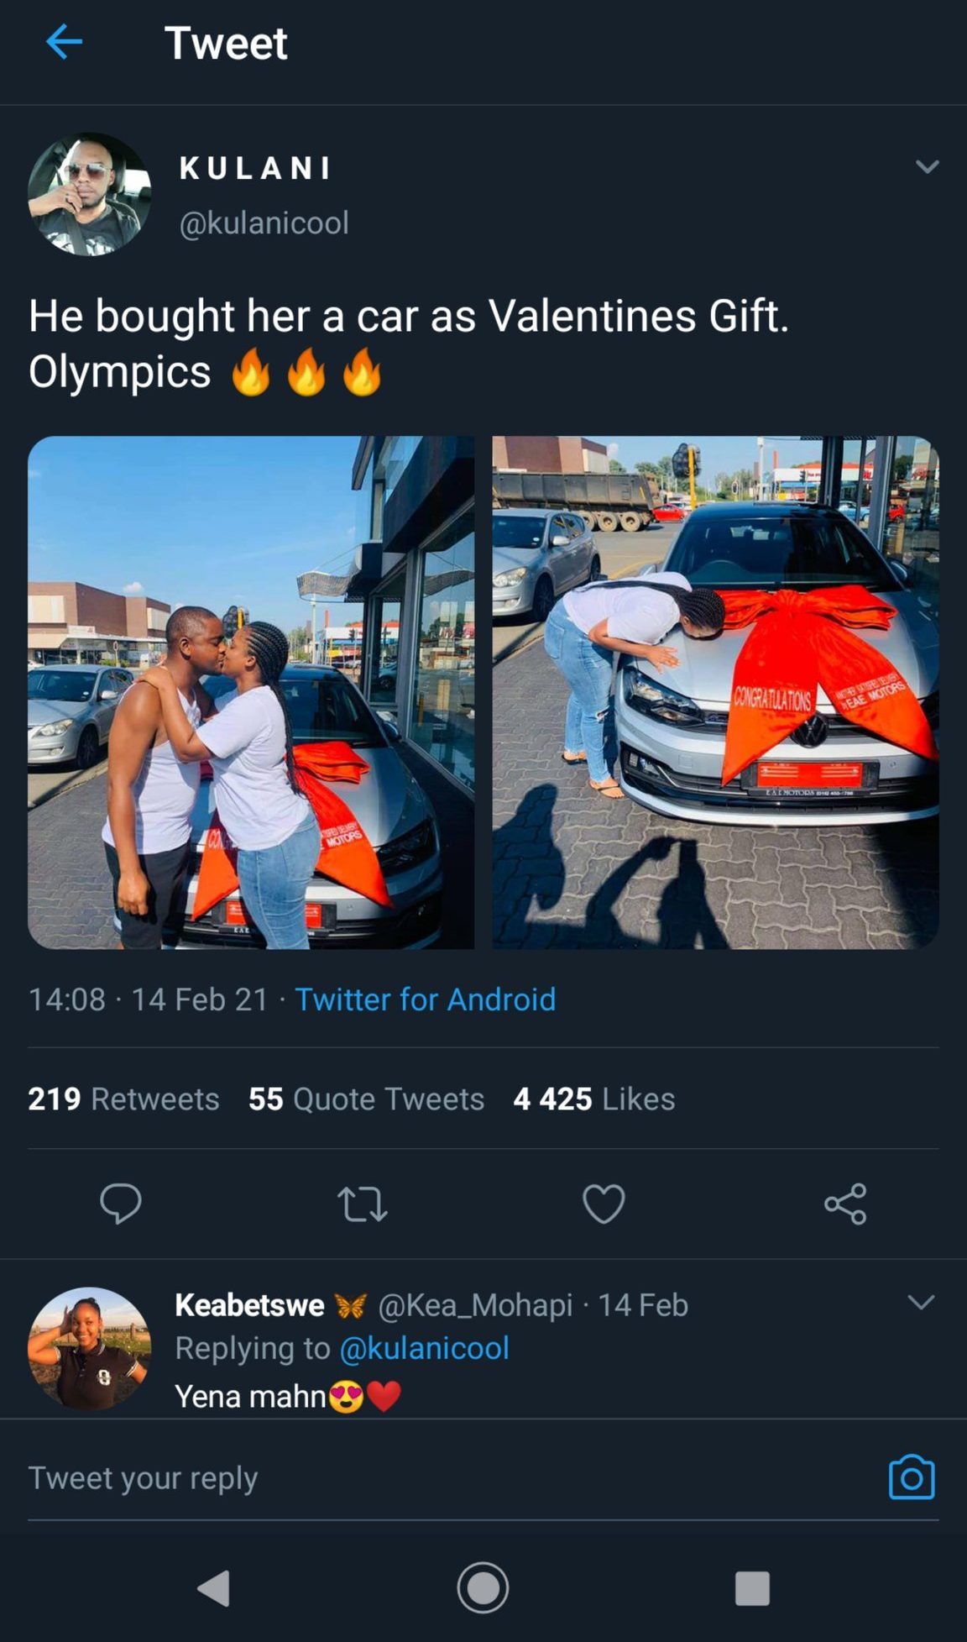Like the tweet with heart icon
Viewport: 967px width, 1642px height.
point(604,1204)
